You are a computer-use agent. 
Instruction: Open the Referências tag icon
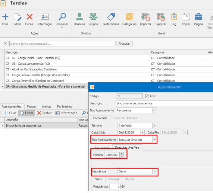coord(111,17)
